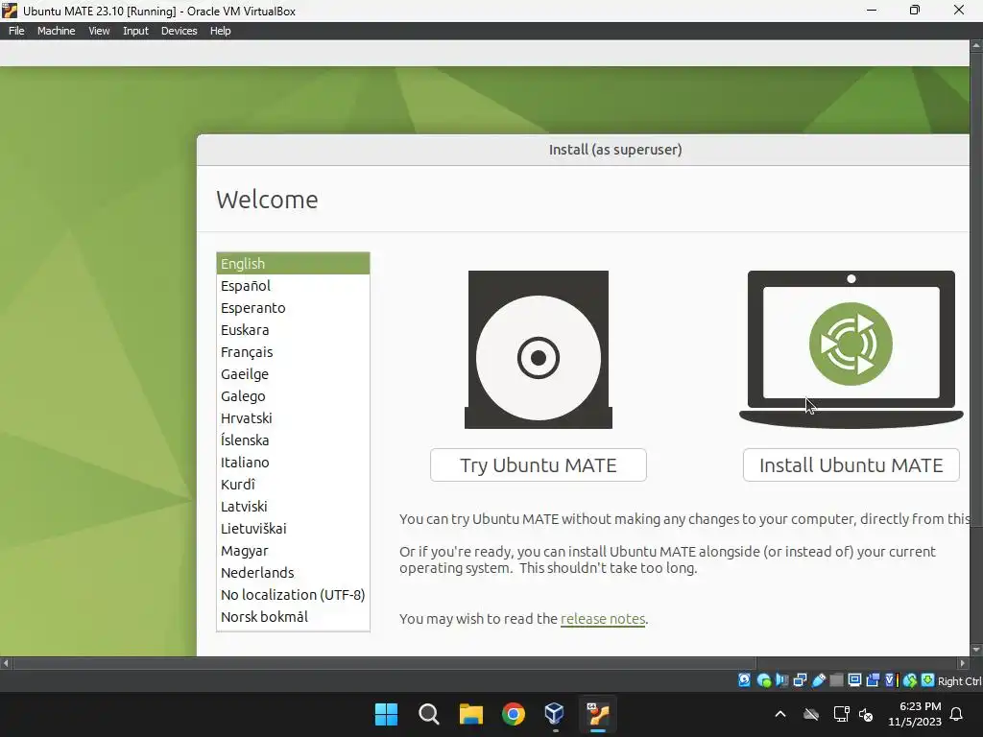The height and width of the screenshot is (737, 983).
Task: Pick Euskara from the language list
Action: tap(293, 330)
